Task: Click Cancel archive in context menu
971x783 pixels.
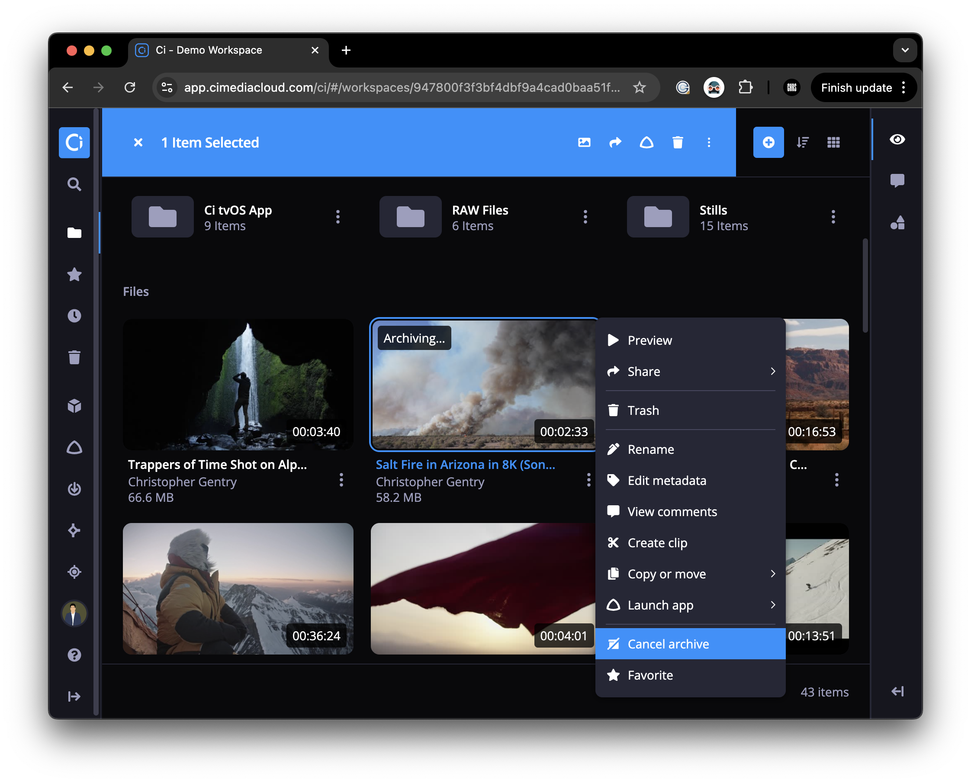Action: coord(690,644)
